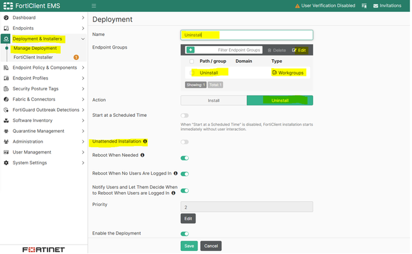This screenshot has height=254, width=412.
Task: Toggle Enable the Deployment switch
Action: (184, 234)
